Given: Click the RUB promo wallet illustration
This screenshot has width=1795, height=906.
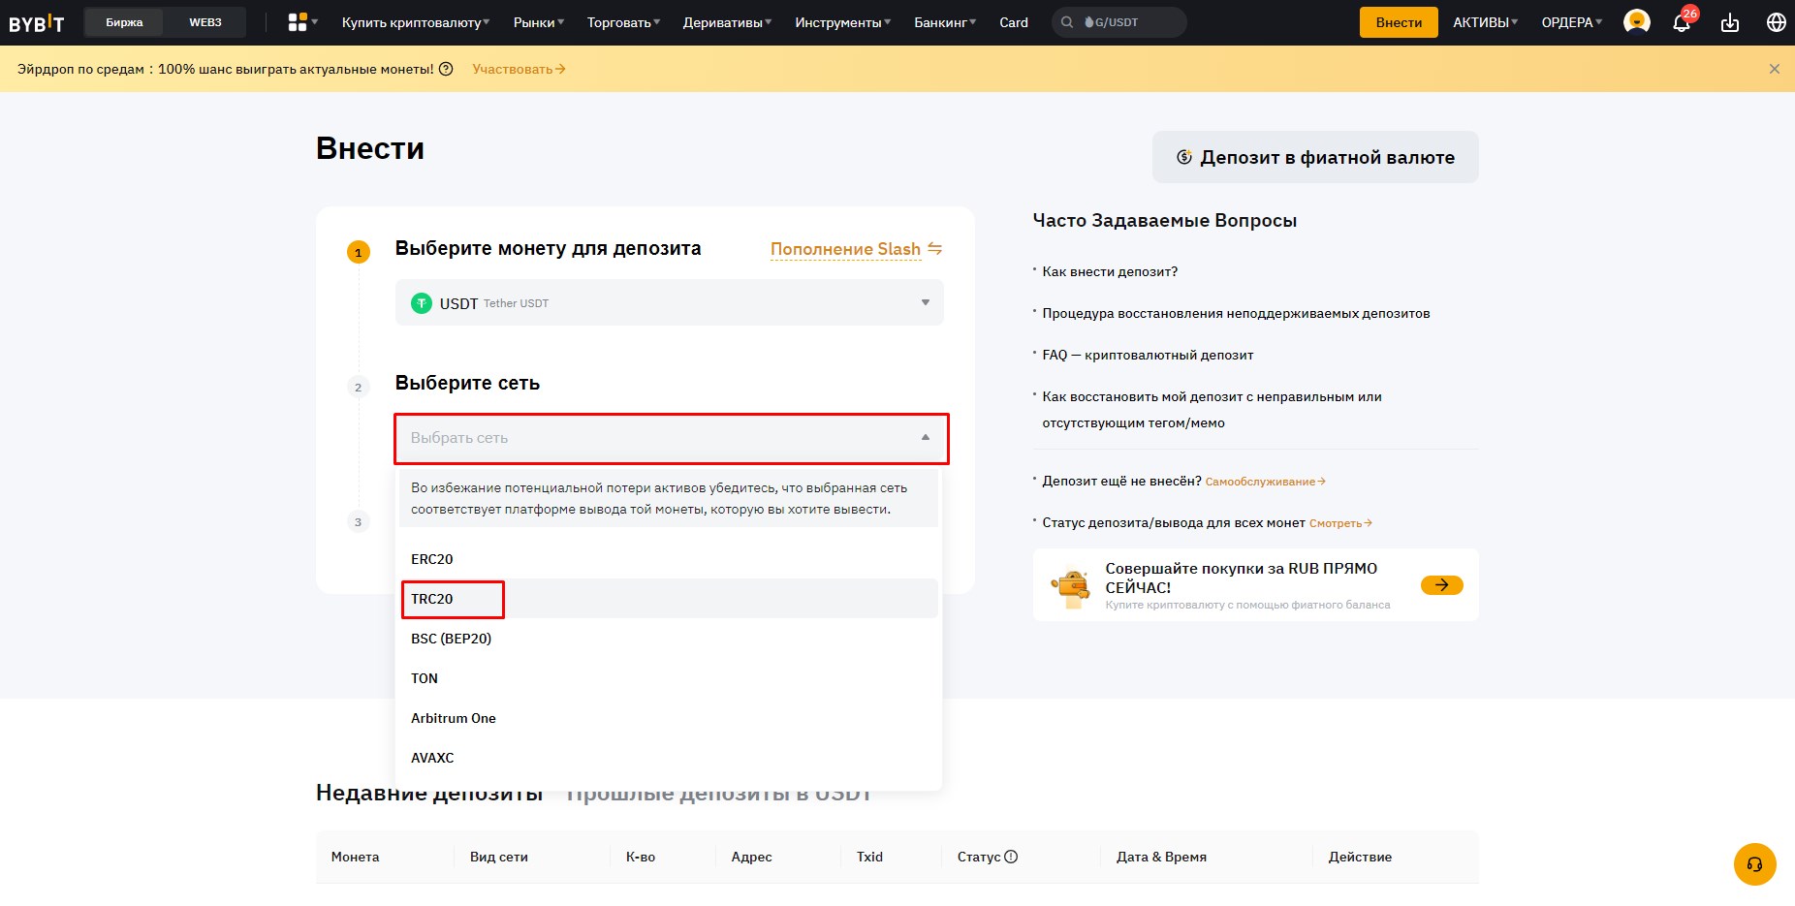Looking at the screenshot, I should 1072,586.
